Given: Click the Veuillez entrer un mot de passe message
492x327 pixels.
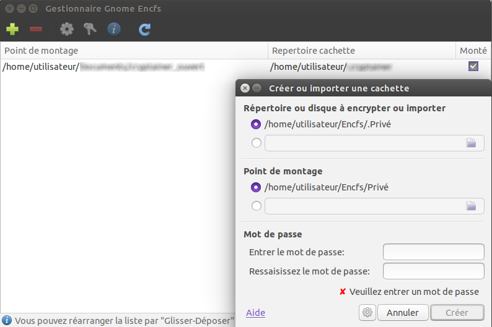Looking at the screenshot, I should pos(414,292).
